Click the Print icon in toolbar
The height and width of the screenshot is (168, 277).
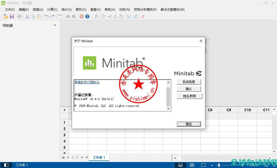(20, 16)
